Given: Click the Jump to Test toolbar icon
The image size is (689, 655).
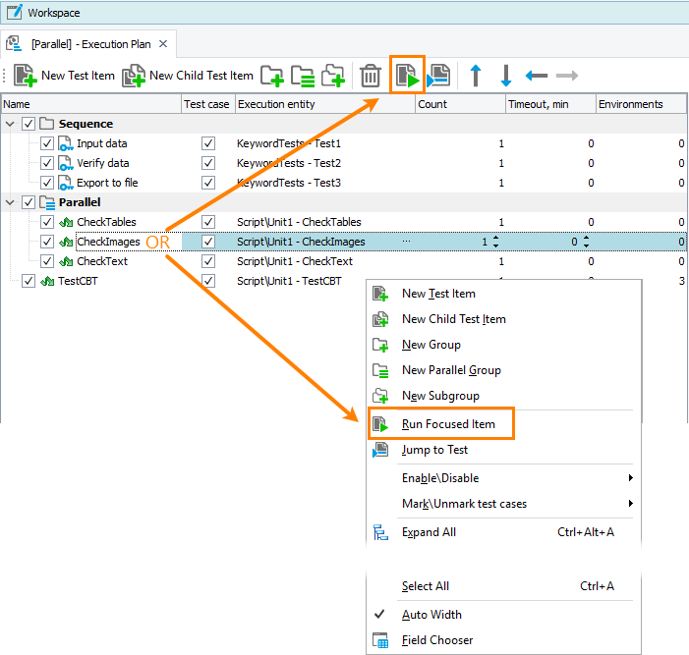Looking at the screenshot, I should (438, 76).
